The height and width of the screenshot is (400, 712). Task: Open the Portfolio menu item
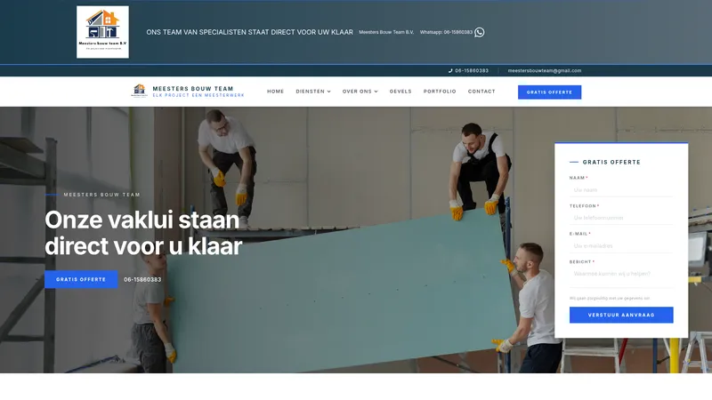pos(440,92)
